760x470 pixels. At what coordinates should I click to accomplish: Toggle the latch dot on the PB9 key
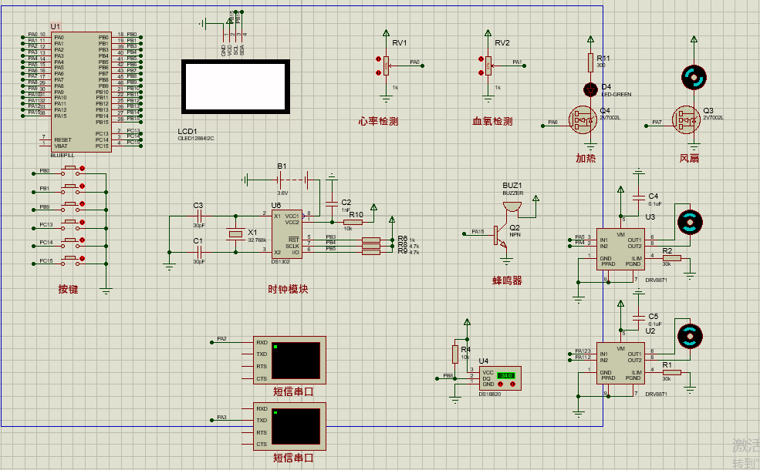83,204
